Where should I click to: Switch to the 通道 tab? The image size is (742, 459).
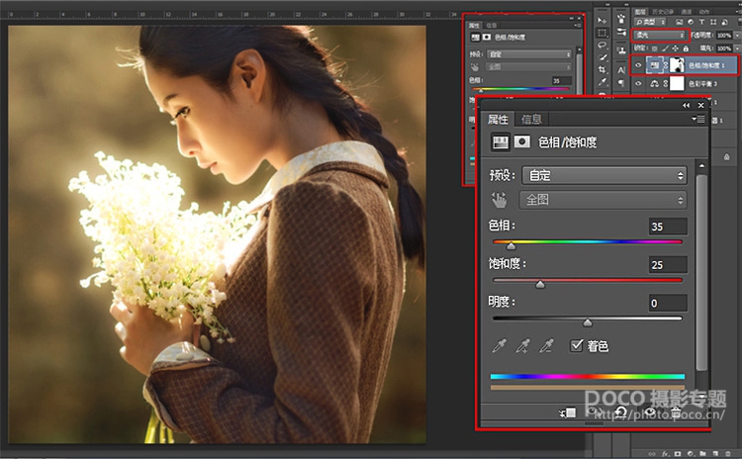point(687,11)
